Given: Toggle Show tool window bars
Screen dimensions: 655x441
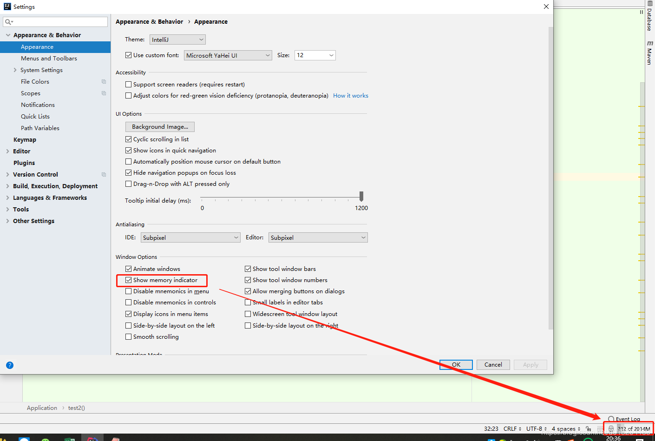Looking at the screenshot, I should pyautogui.click(x=248, y=269).
